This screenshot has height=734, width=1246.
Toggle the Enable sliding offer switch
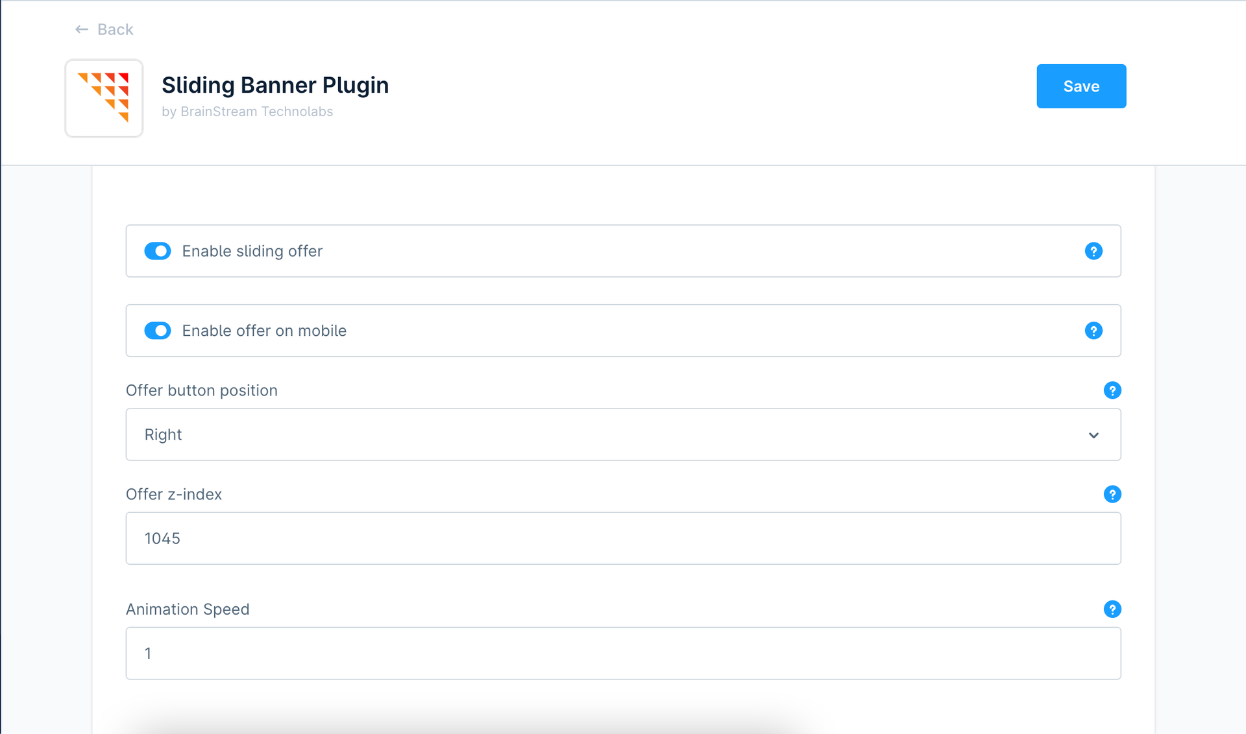pyautogui.click(x=158, y=251)
